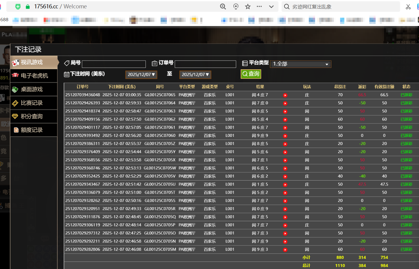The height and width of the screenshot is (269, 419).
Task: Play replay icon for round GL00125C0705M
Action: [x=285, y=250]
